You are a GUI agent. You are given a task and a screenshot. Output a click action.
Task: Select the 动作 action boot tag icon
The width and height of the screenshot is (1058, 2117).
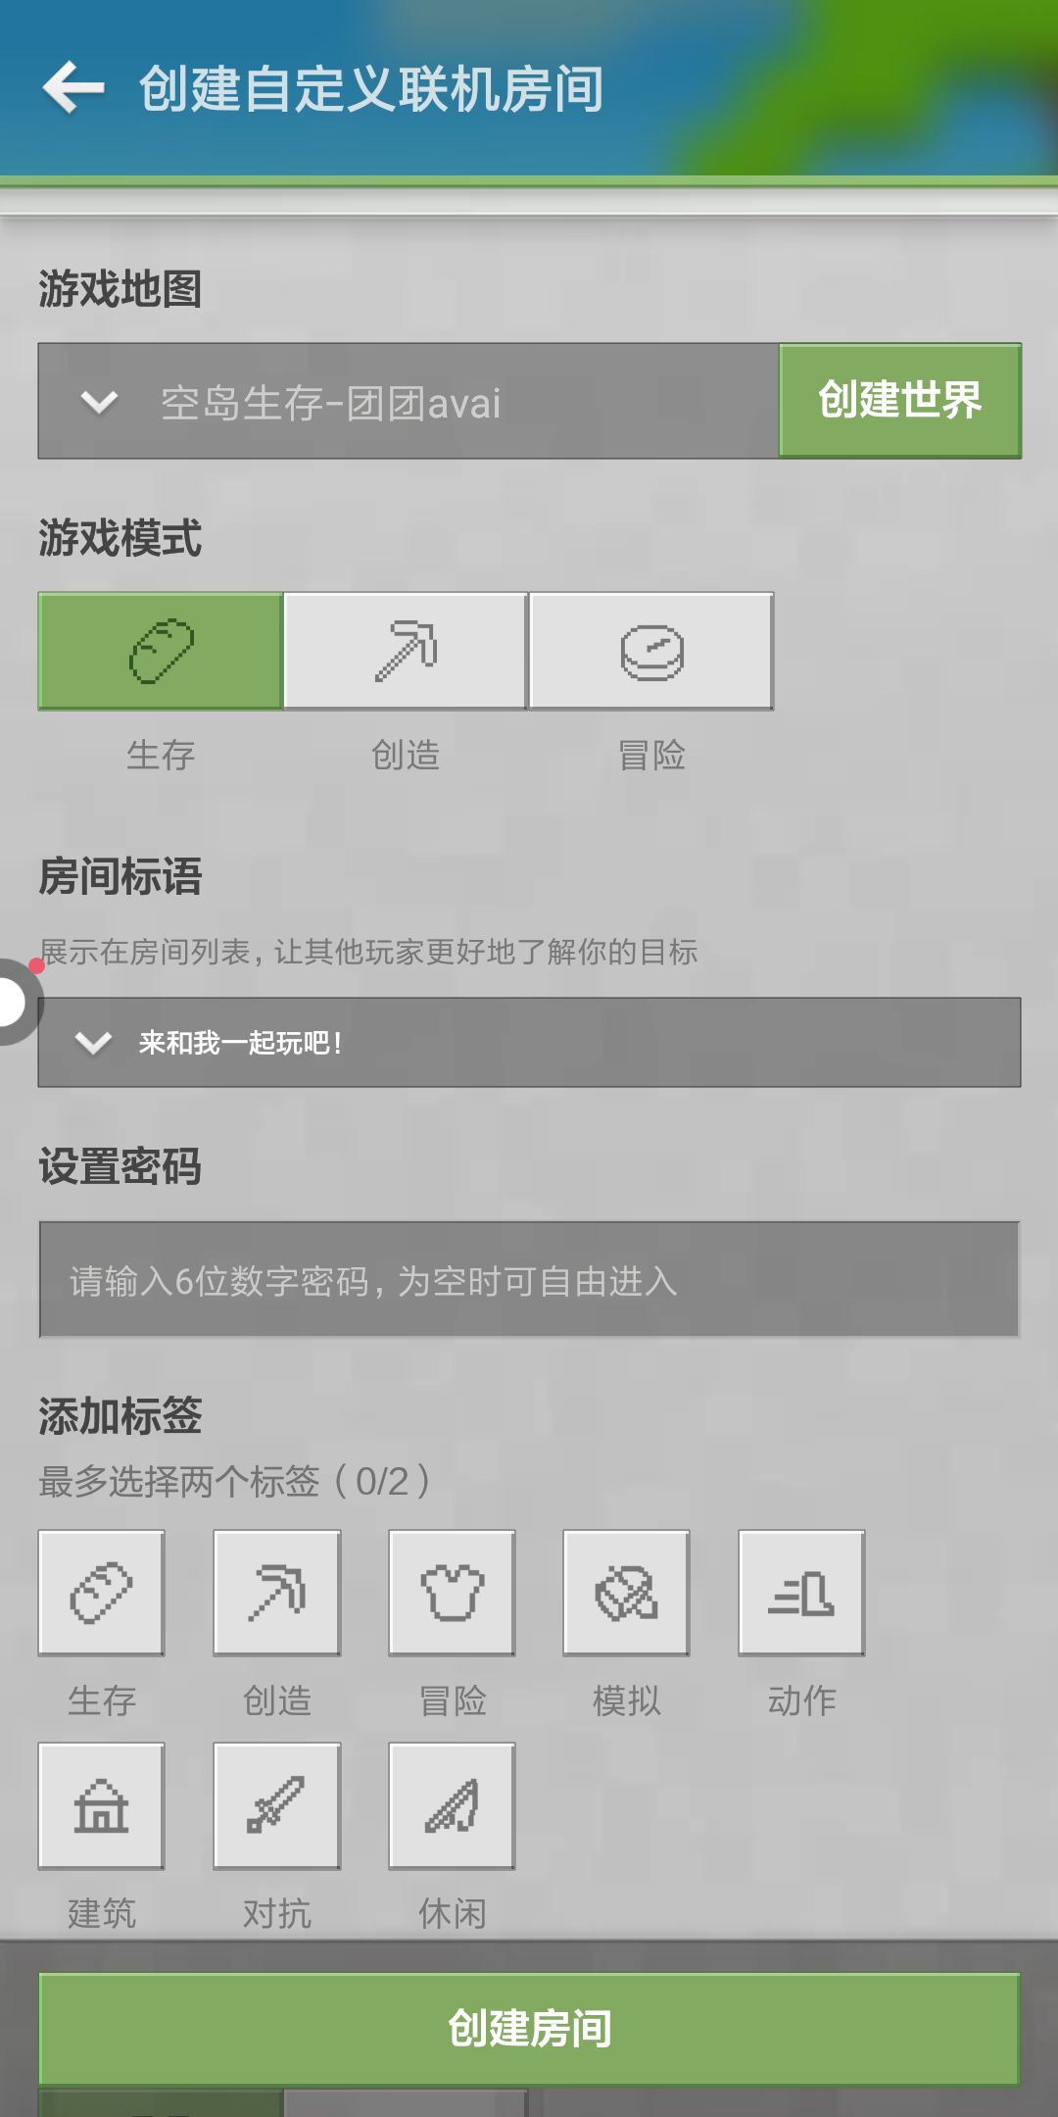tap(802, 1593)
